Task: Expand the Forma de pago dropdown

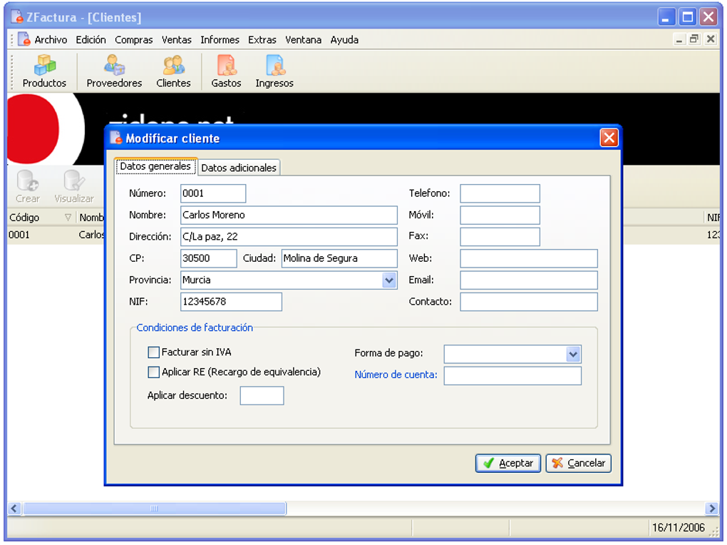Action: [573, 355]
